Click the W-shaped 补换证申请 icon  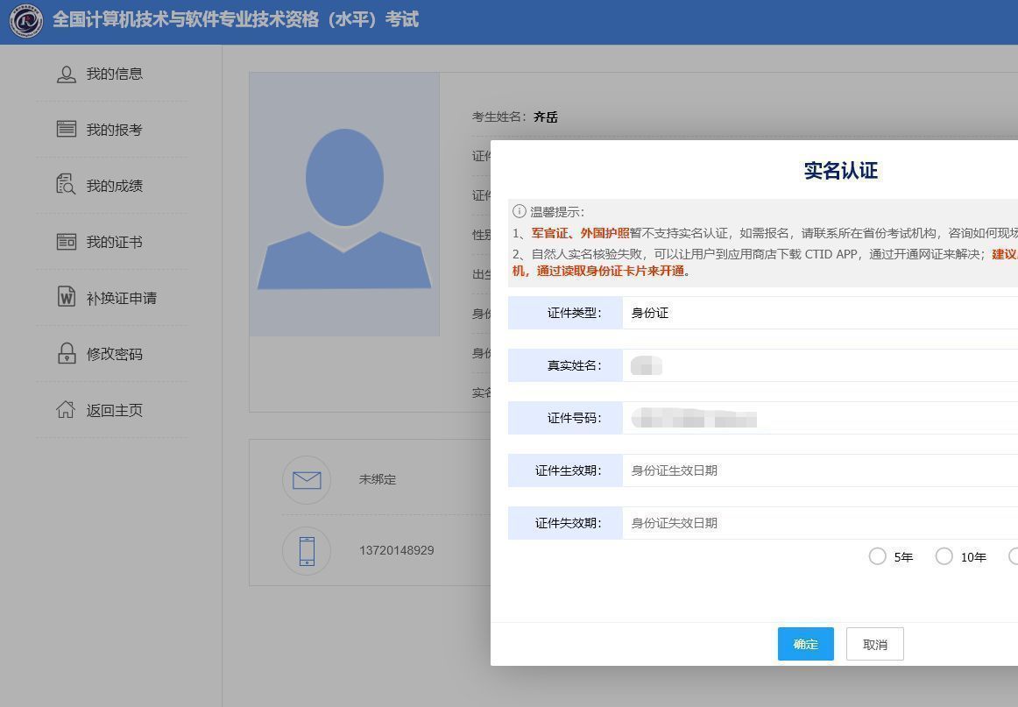click(67, 298)
